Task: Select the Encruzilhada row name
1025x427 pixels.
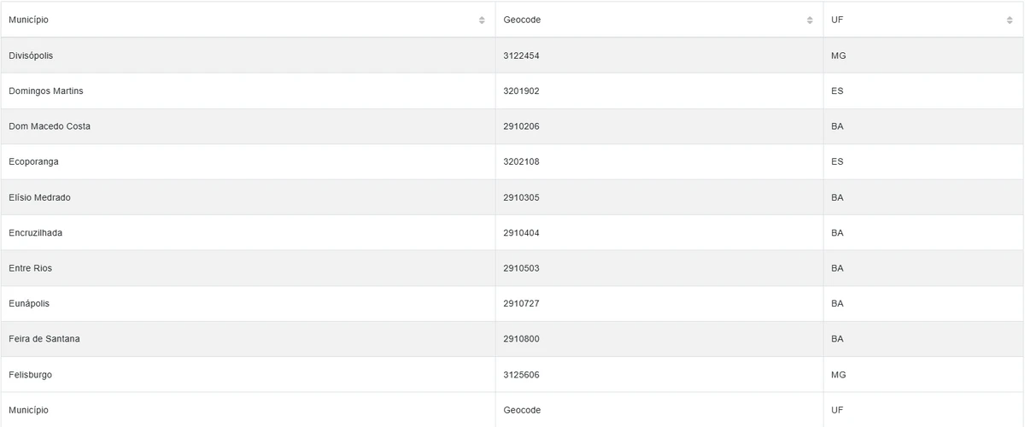Action: [x=35, y=232]
